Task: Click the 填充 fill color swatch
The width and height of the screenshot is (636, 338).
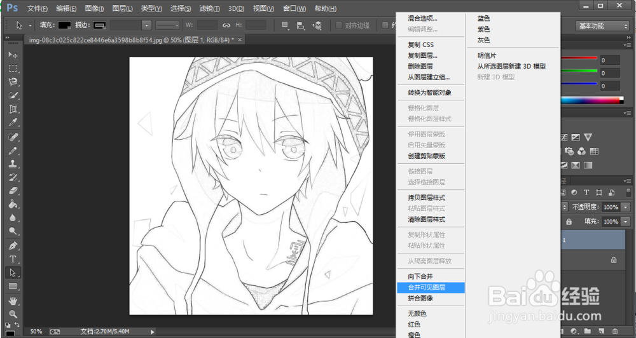Action: 64,25
